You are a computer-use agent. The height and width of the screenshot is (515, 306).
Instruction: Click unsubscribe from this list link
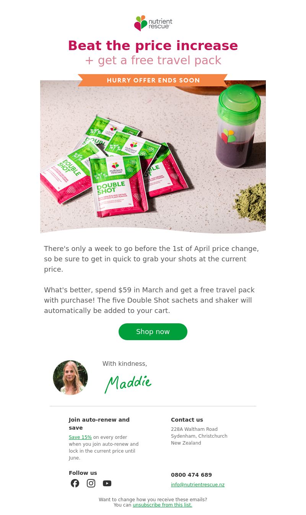point(163,505)
